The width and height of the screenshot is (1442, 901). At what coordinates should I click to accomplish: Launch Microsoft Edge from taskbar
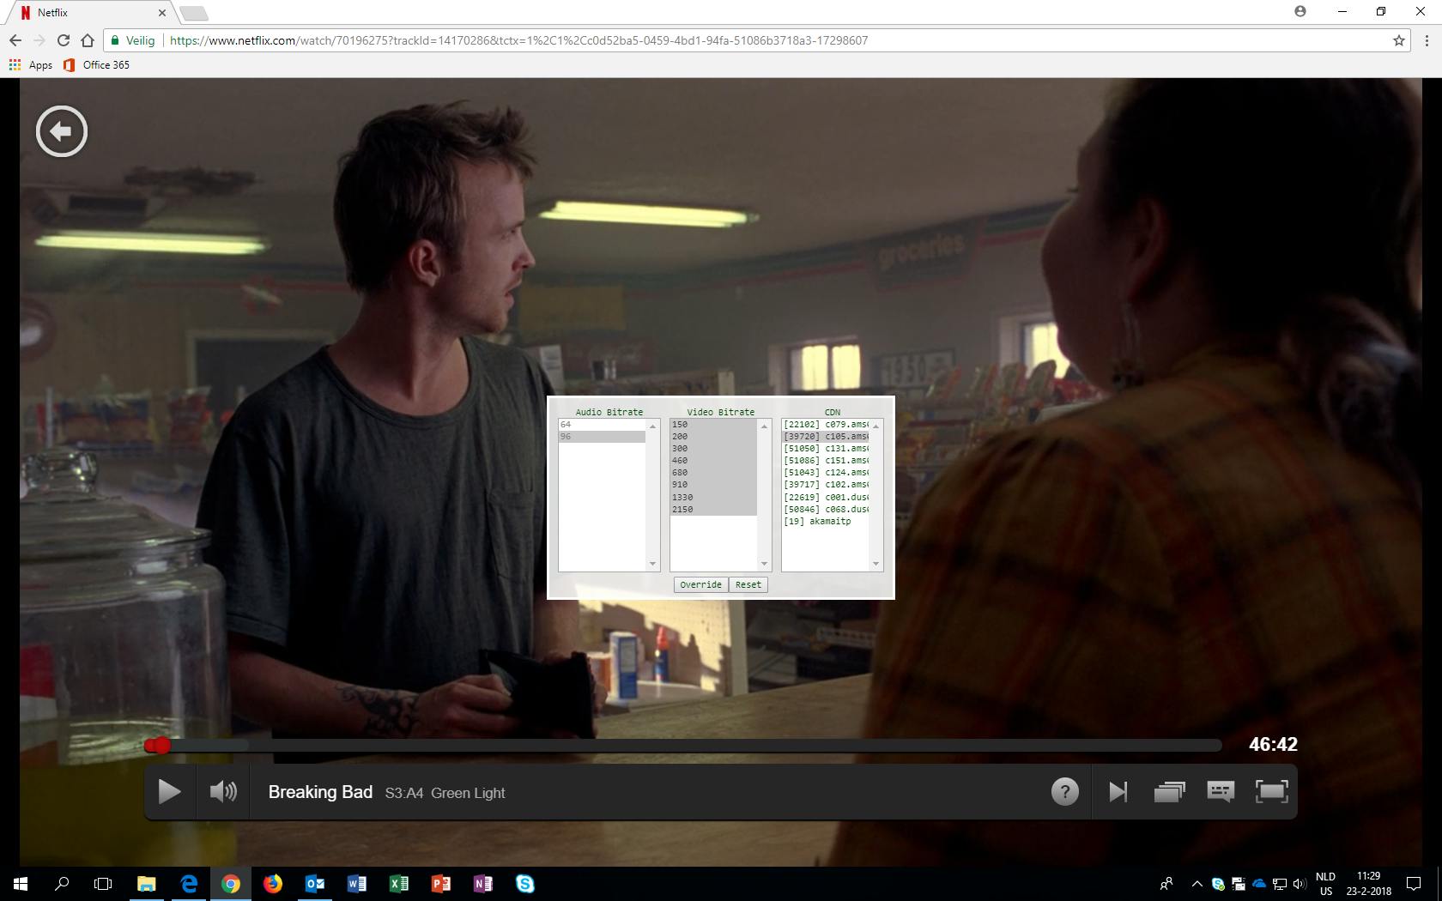pyautogui.click(x=189, y=883)
